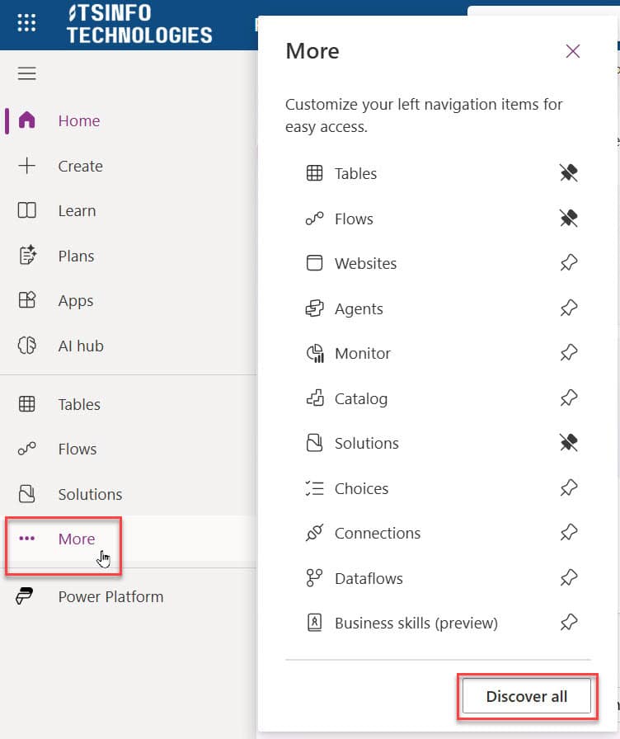
Task: Click the Create plus icon in sidebar
Action: tap(27, 166)
